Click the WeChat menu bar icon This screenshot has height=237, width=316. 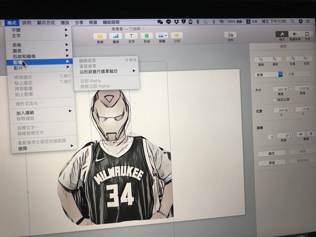pyautogui.click(x=160, y=22)
